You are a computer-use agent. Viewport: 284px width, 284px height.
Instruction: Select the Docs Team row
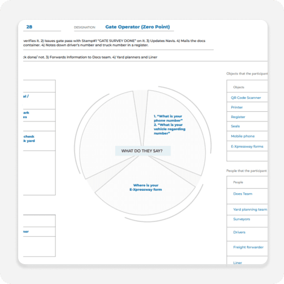coord(247,196)
